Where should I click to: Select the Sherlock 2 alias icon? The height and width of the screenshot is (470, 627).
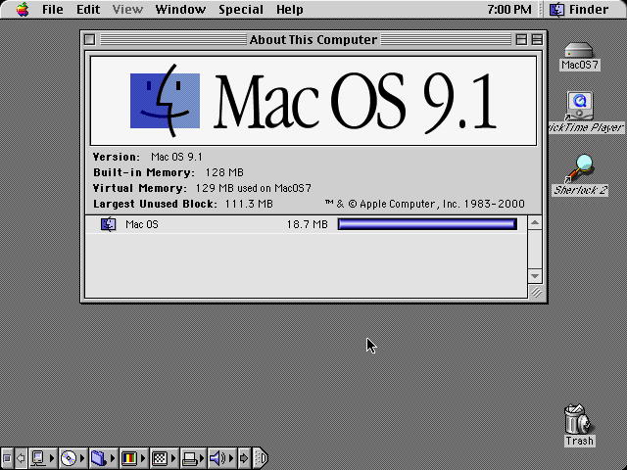[x=580, y=167]
